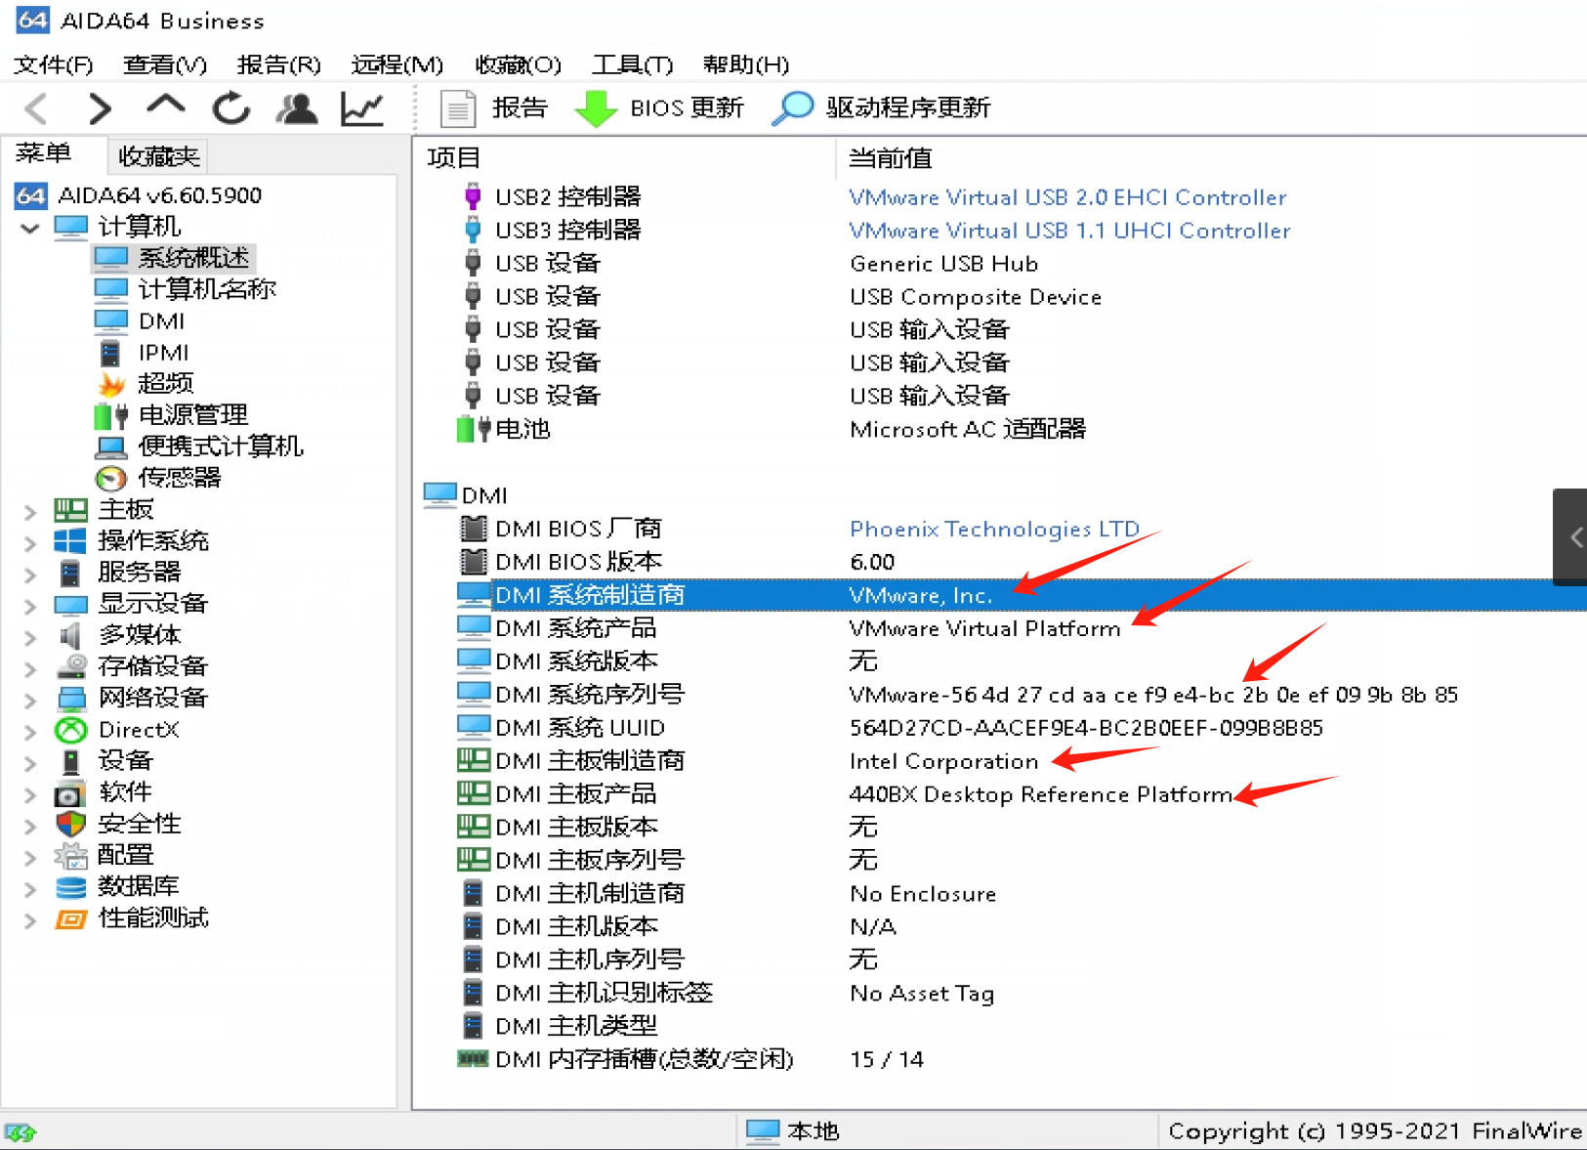Expand the 安全性 tree node

[x=30, y=826]
